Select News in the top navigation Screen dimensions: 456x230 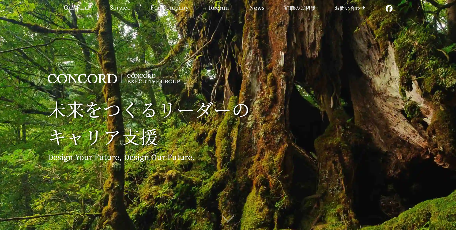tap(257, 8)
